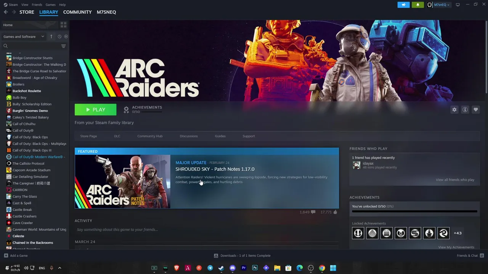This screenshot has height=274, width=488.
Task: Show game info icon for ARC Raiders
Action: point(465,110)
